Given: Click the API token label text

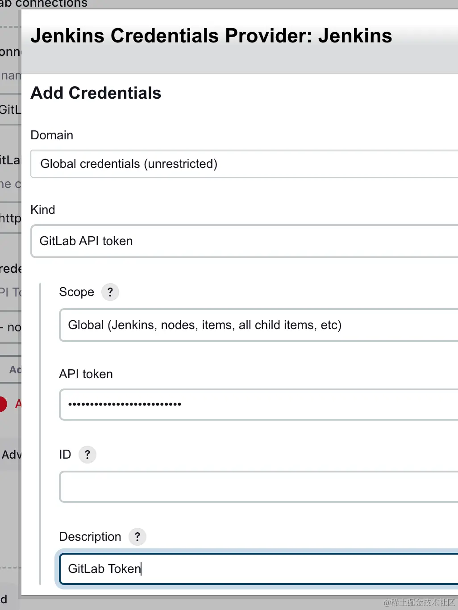Looking at the screenshot, I should tap(86, 374).
